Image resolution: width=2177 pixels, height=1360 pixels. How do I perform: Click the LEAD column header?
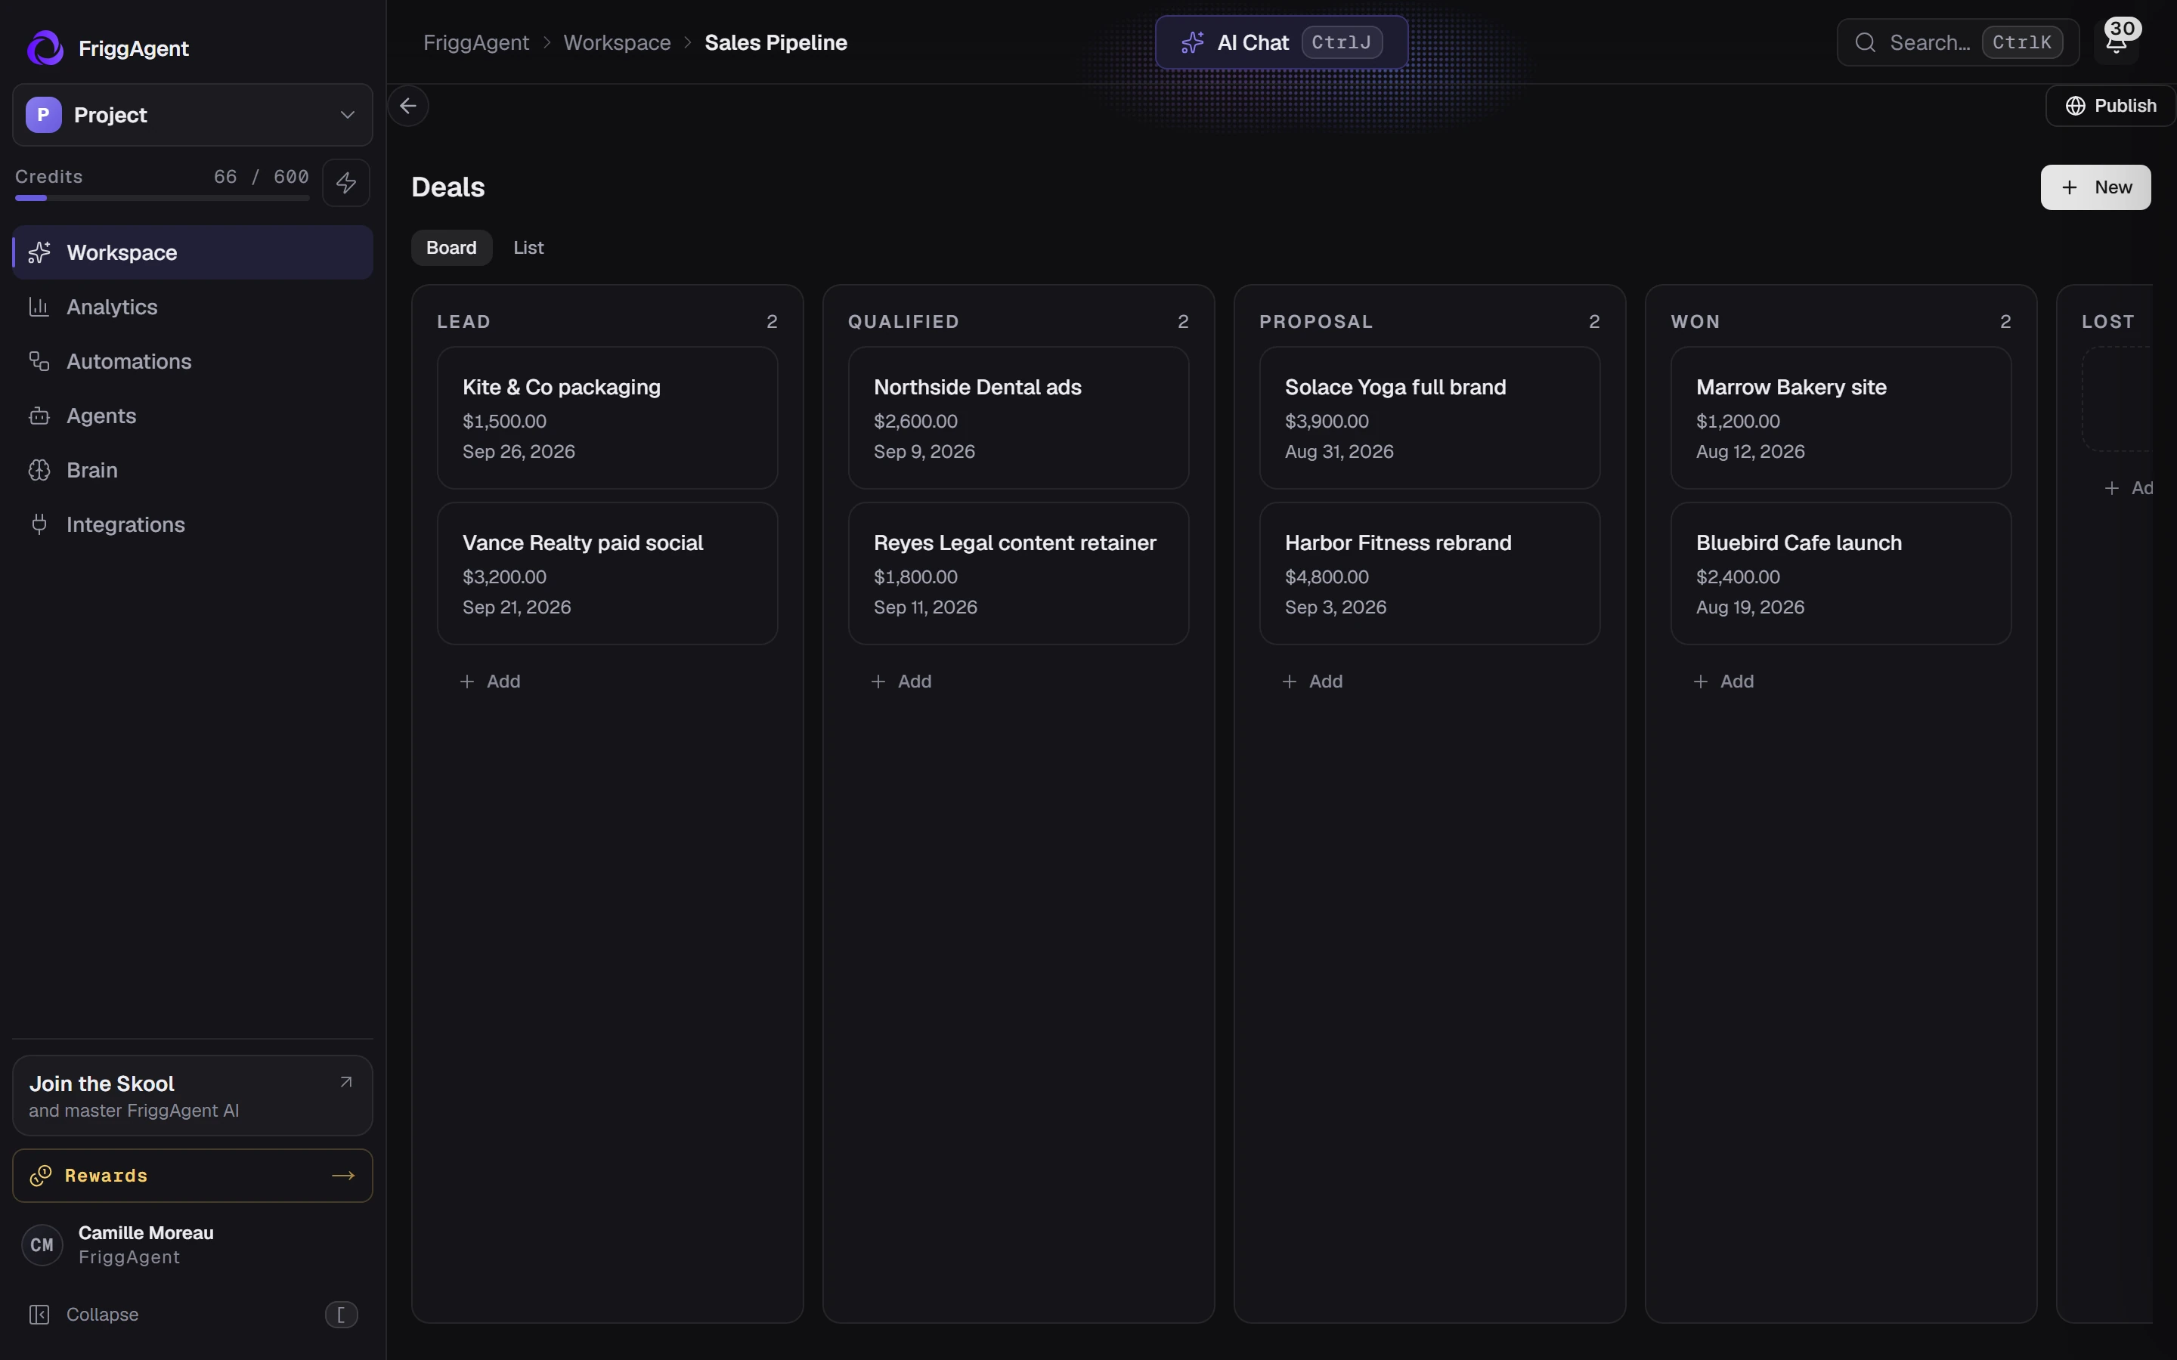click(464, 322)
